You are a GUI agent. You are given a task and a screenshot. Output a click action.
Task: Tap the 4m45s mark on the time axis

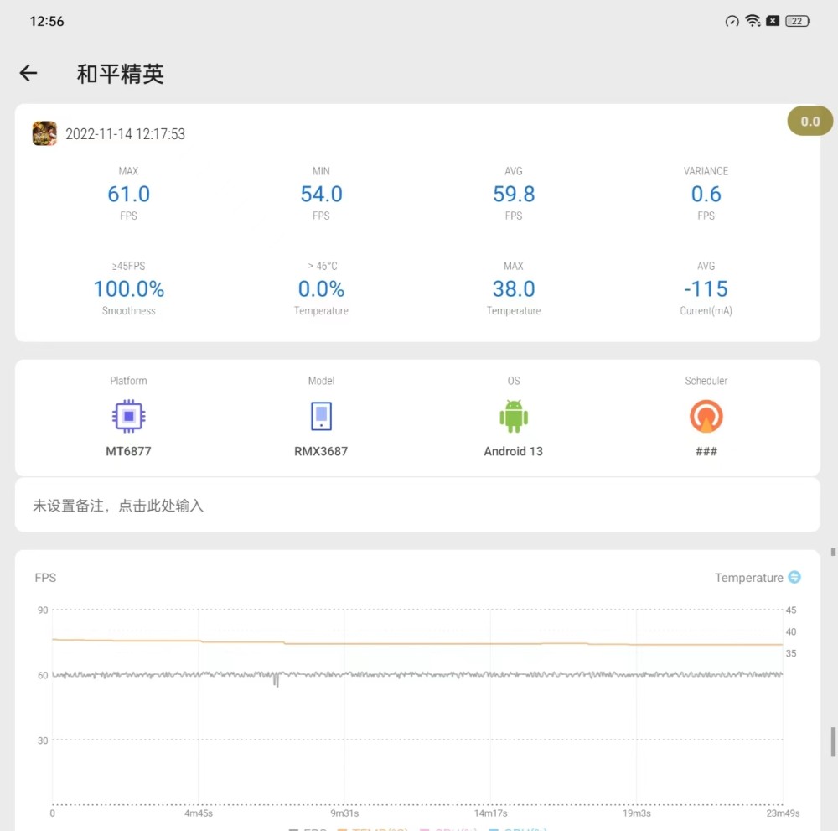[199, 813]
